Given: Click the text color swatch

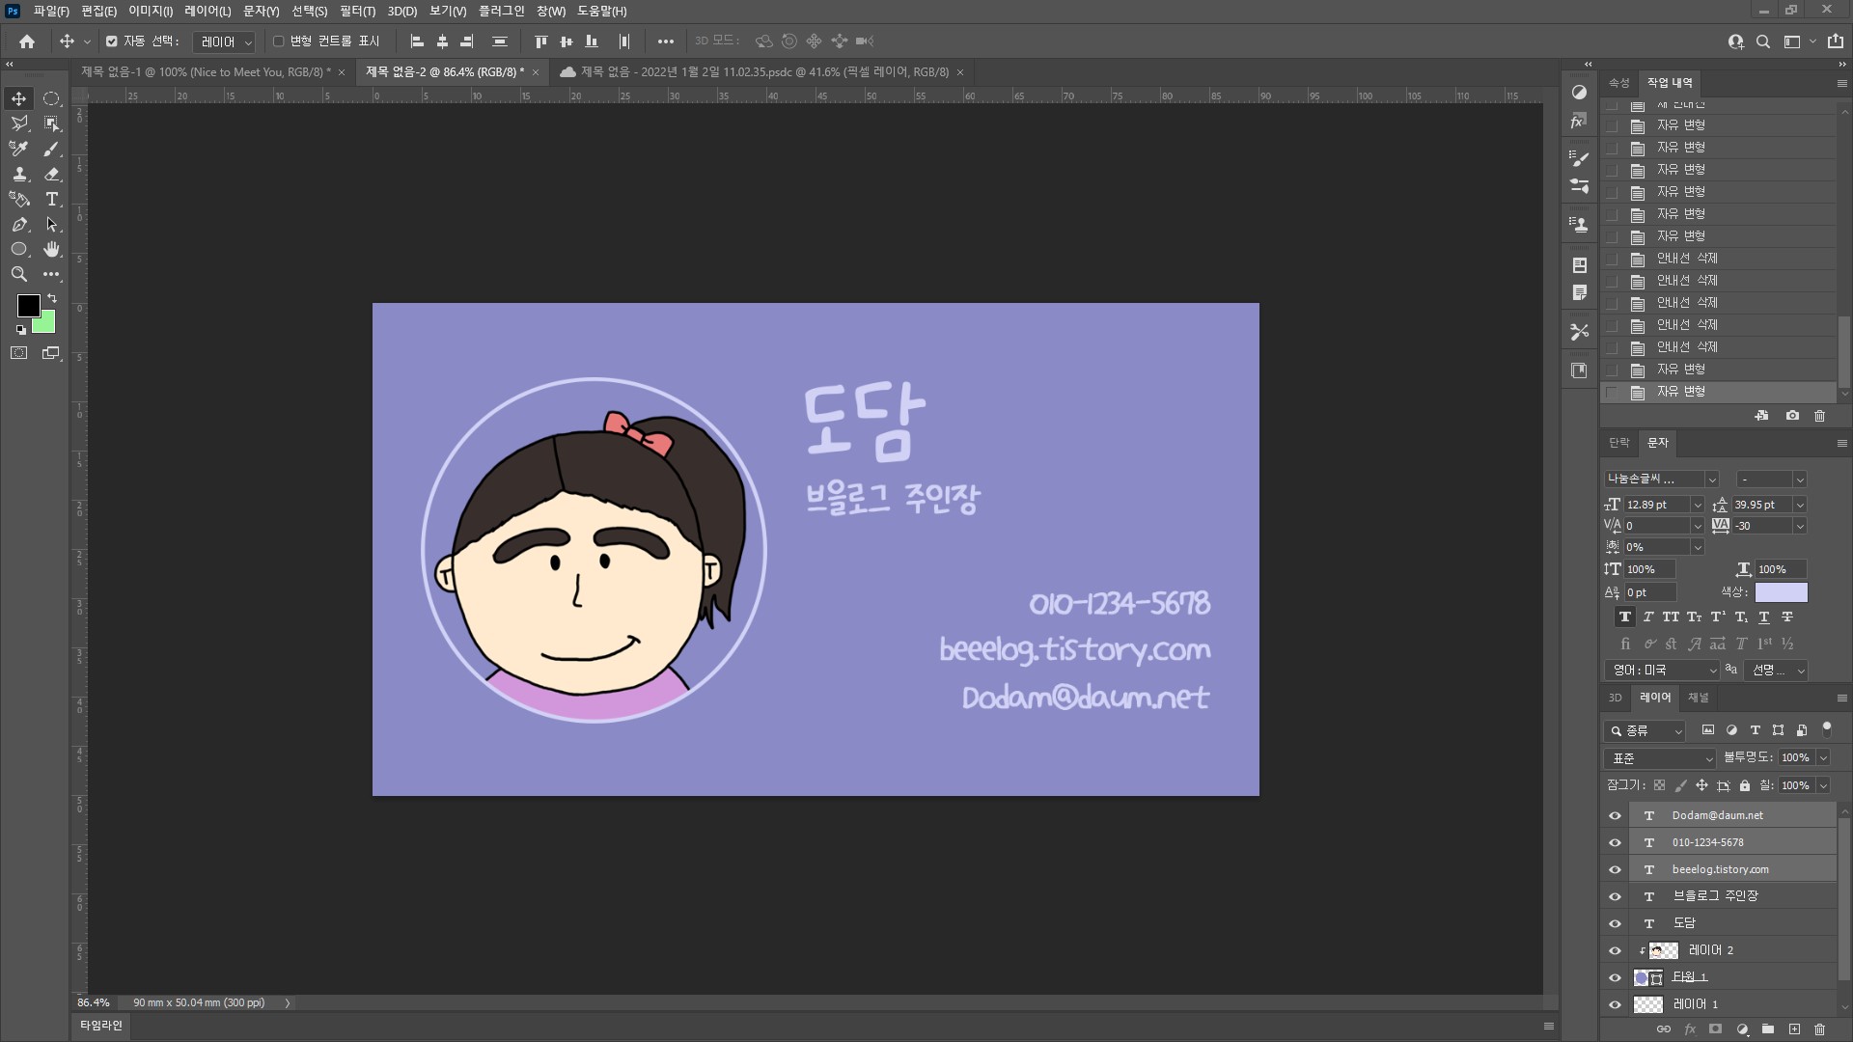Looking at the screenshot, I should pos(1781,592).
